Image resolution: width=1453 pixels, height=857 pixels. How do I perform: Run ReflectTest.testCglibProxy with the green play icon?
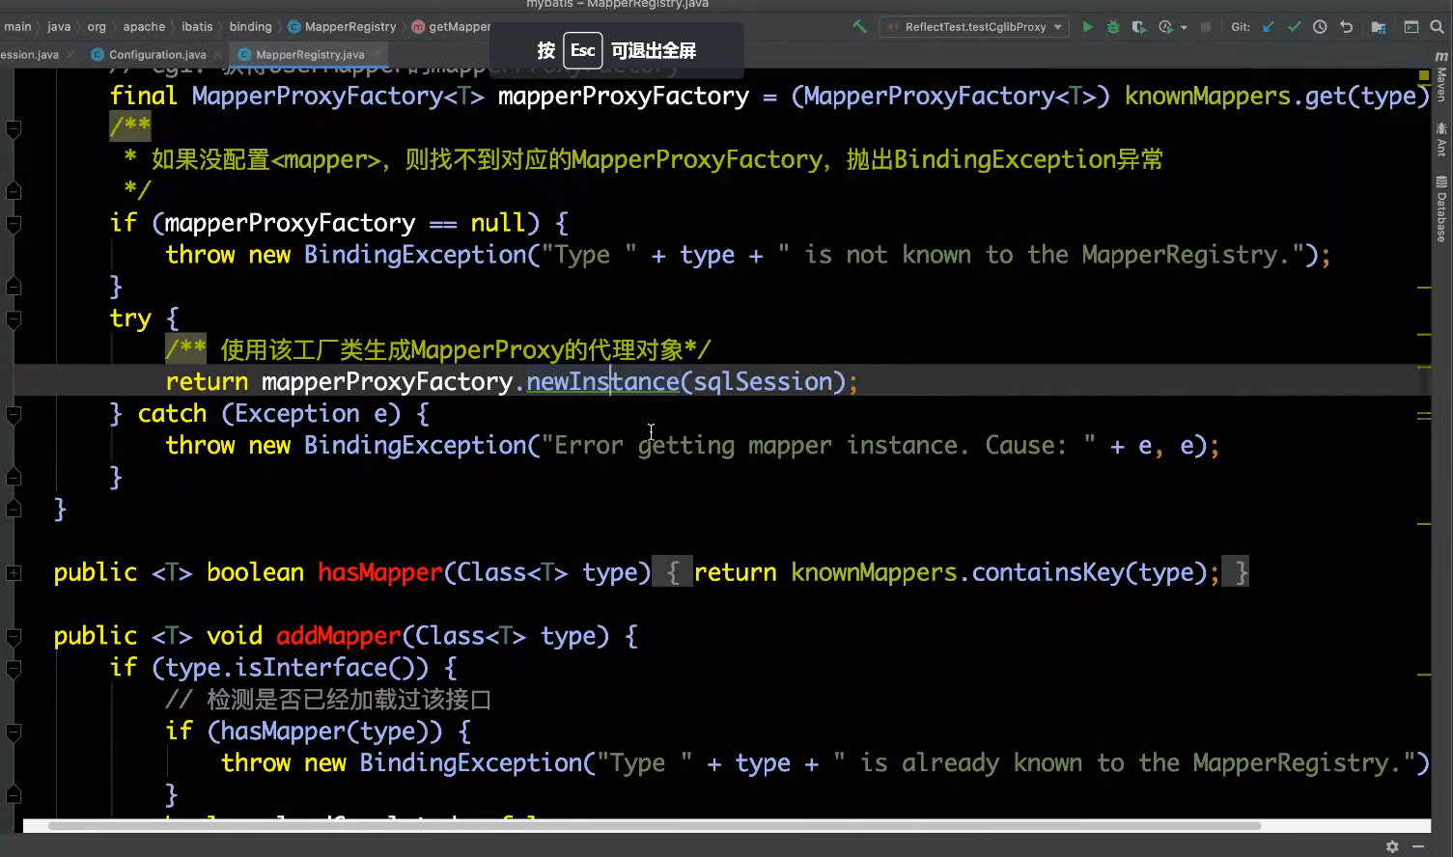point(1087,27)
